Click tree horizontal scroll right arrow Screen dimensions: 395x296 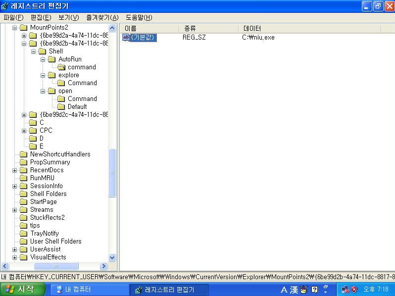pyautogui.click(x=103, y=266)
